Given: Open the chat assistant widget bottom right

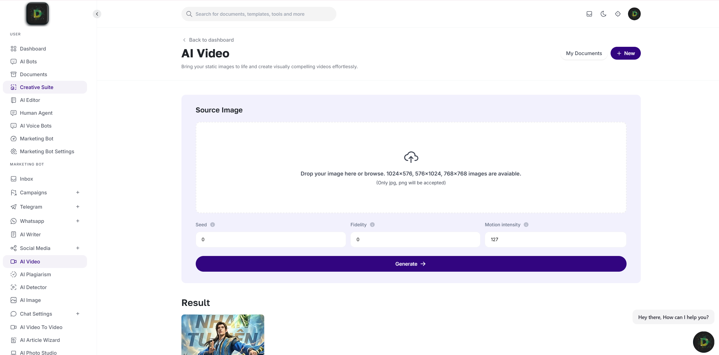Looking at the screenshot, I should (704, 342).
